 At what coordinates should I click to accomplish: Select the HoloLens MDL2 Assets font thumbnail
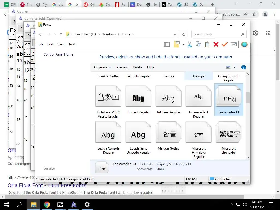[x=108, y=96]
